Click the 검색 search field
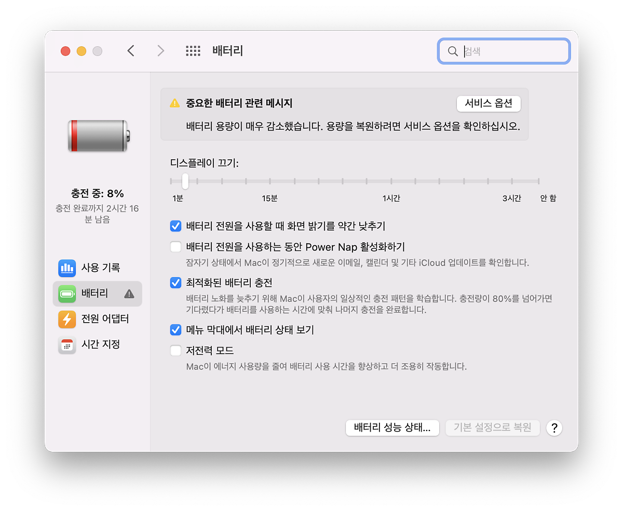This screenshot has width=623, height=511. click(504, 51)
